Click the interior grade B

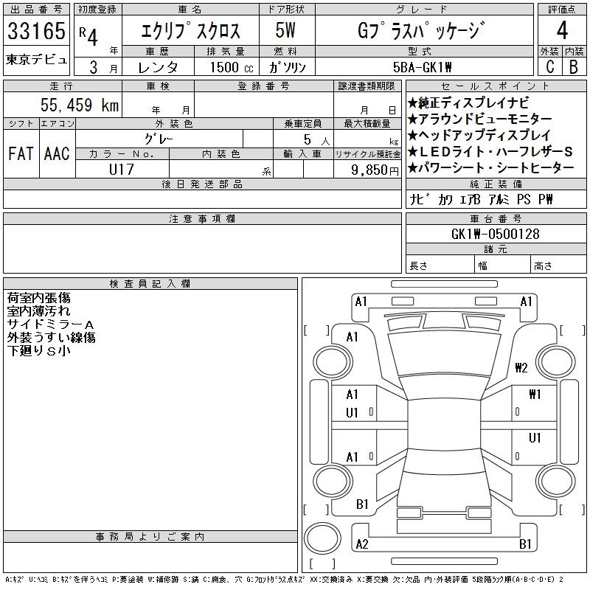coord(574,67)
